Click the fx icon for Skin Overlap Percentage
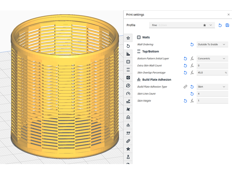The width and height of the screenshot is (232, 174). pos(192,73)
